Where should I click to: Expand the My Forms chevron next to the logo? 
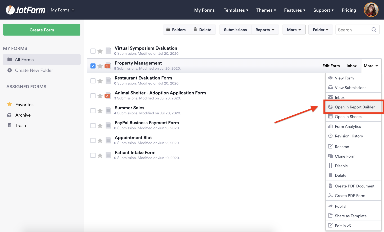pos(73,10)
